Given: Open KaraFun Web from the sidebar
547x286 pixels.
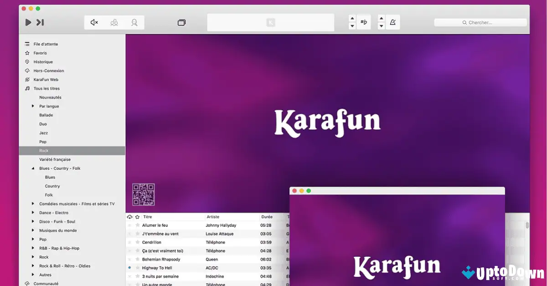Looking at the screenshot, I should pyautogui.click(x=47, y=79).
